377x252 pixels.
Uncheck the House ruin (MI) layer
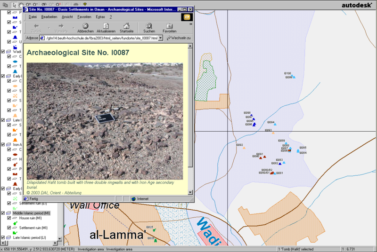pos(8,218)
